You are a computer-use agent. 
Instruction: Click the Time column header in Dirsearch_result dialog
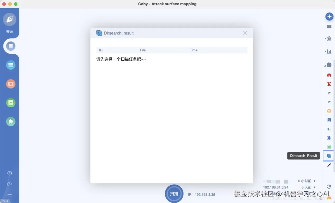(194, 50)
